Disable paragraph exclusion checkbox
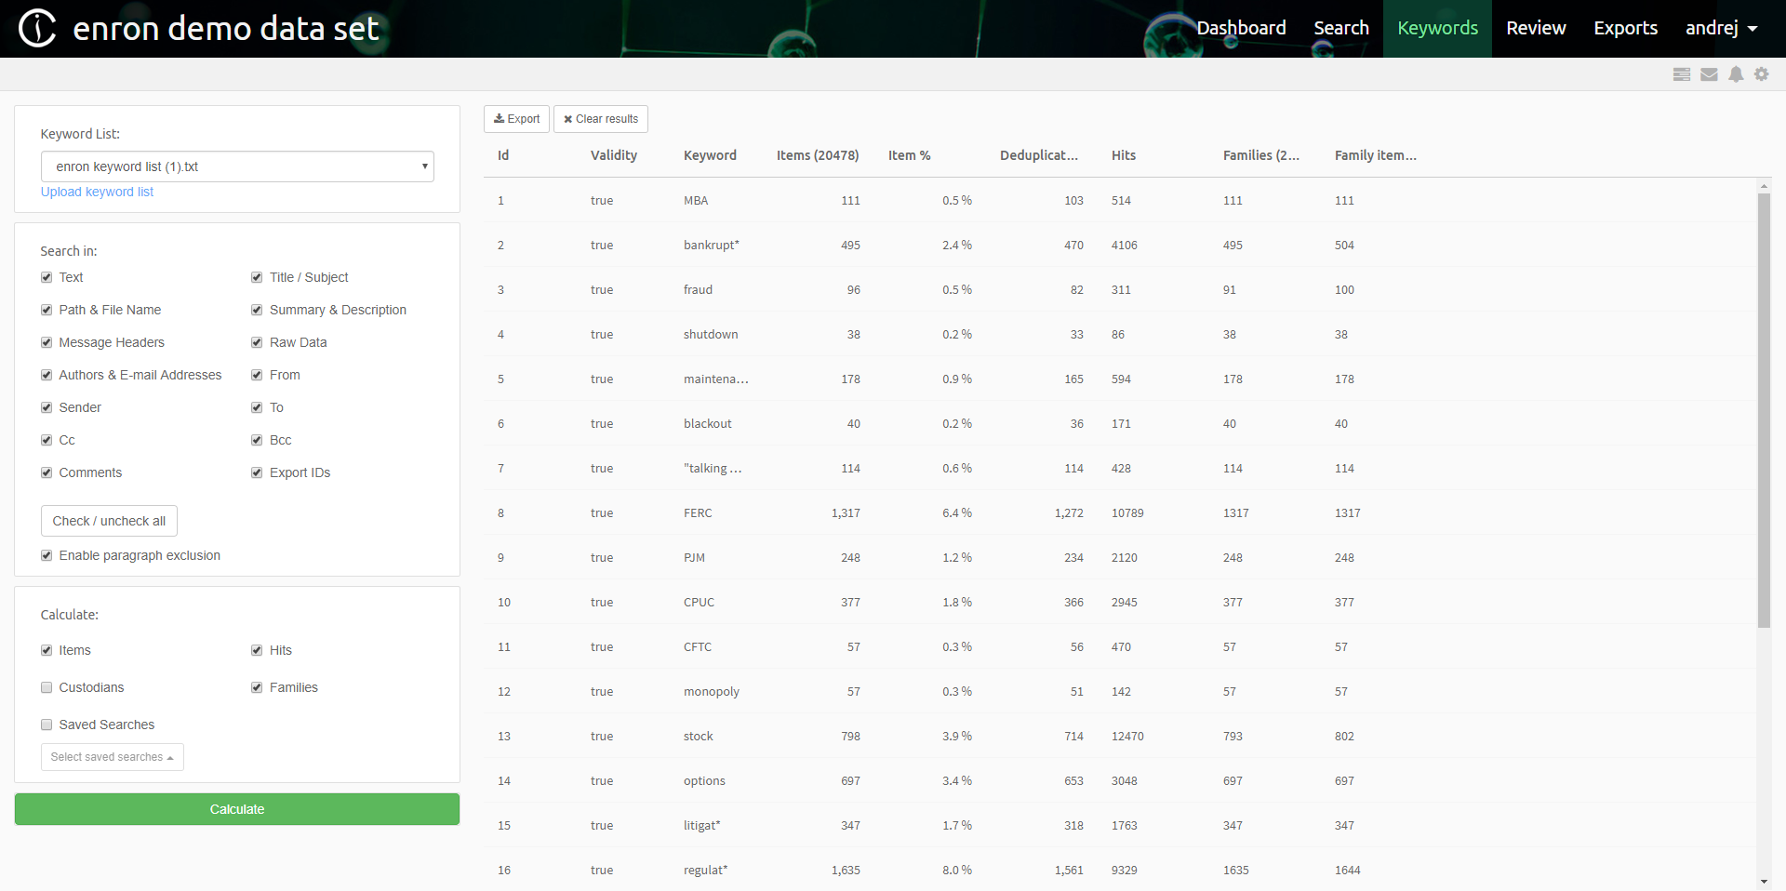The height and width of the screenshot is (891, 1786). coord(47,555)
